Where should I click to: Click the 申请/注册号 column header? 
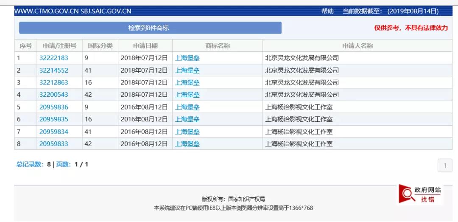coord(59,45)
